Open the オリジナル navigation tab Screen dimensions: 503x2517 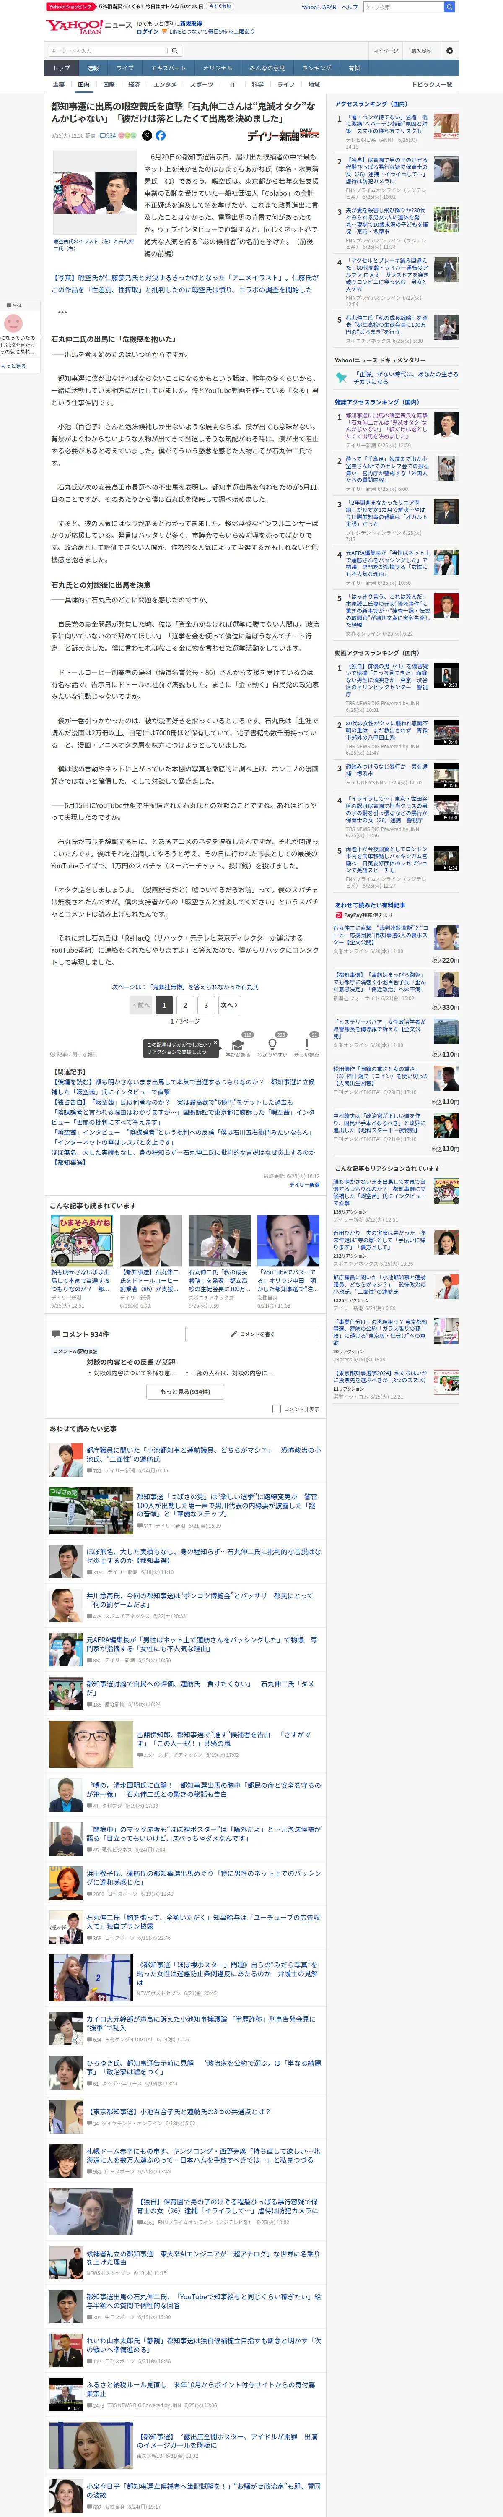click(x=218, y=68)
